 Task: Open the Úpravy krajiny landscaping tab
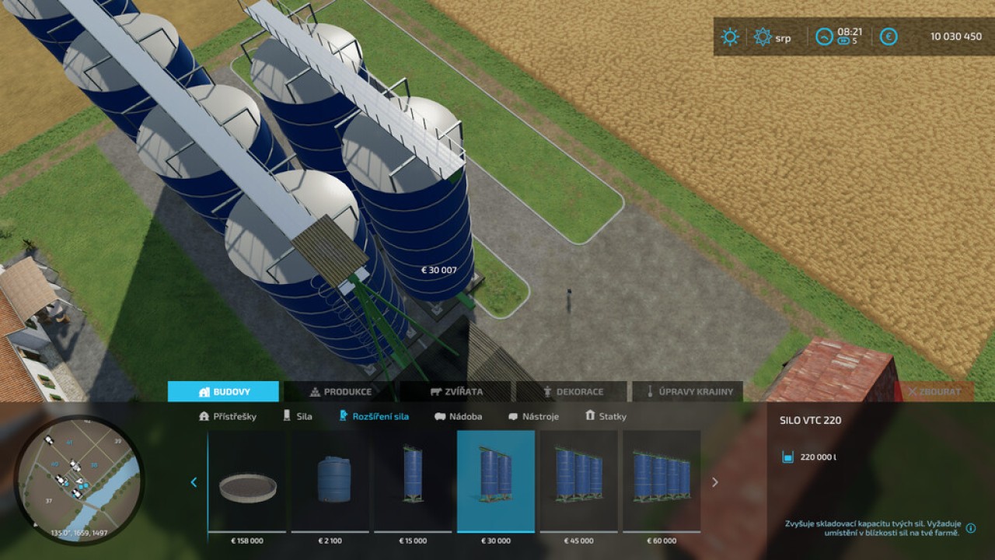[x=687, y=391]
